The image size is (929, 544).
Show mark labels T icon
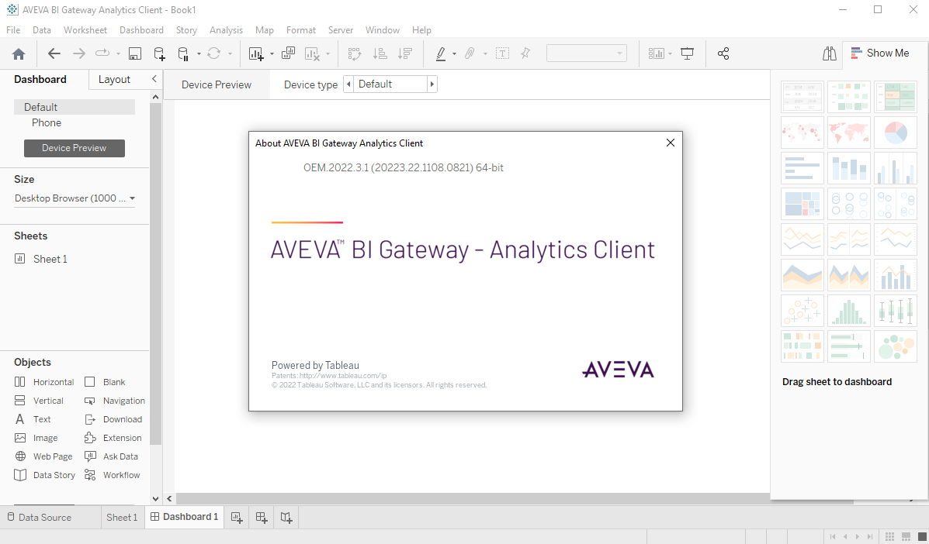coord(502,53)
